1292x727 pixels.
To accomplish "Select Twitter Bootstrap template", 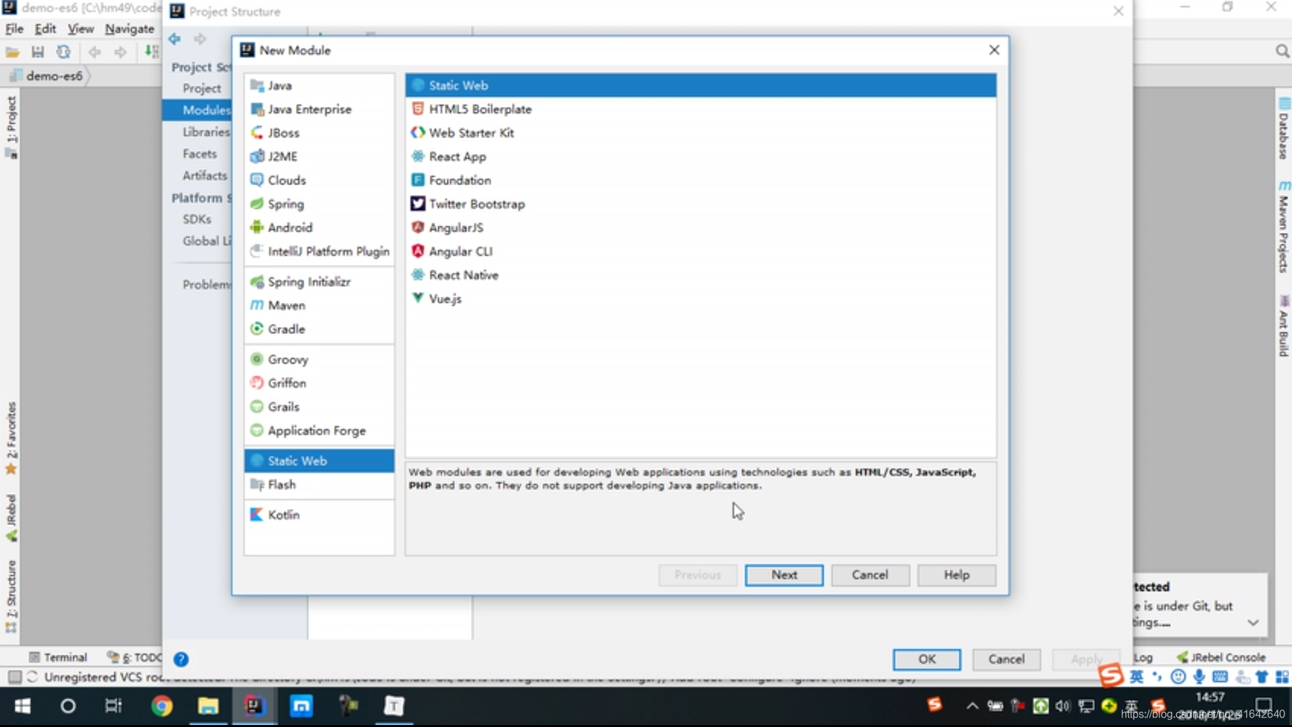I will pos(476,203).
